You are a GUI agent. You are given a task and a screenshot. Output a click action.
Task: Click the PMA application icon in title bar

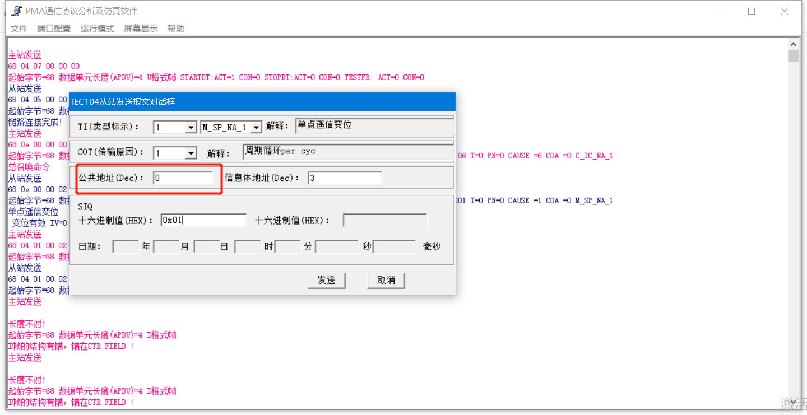[x=16, y=11]
